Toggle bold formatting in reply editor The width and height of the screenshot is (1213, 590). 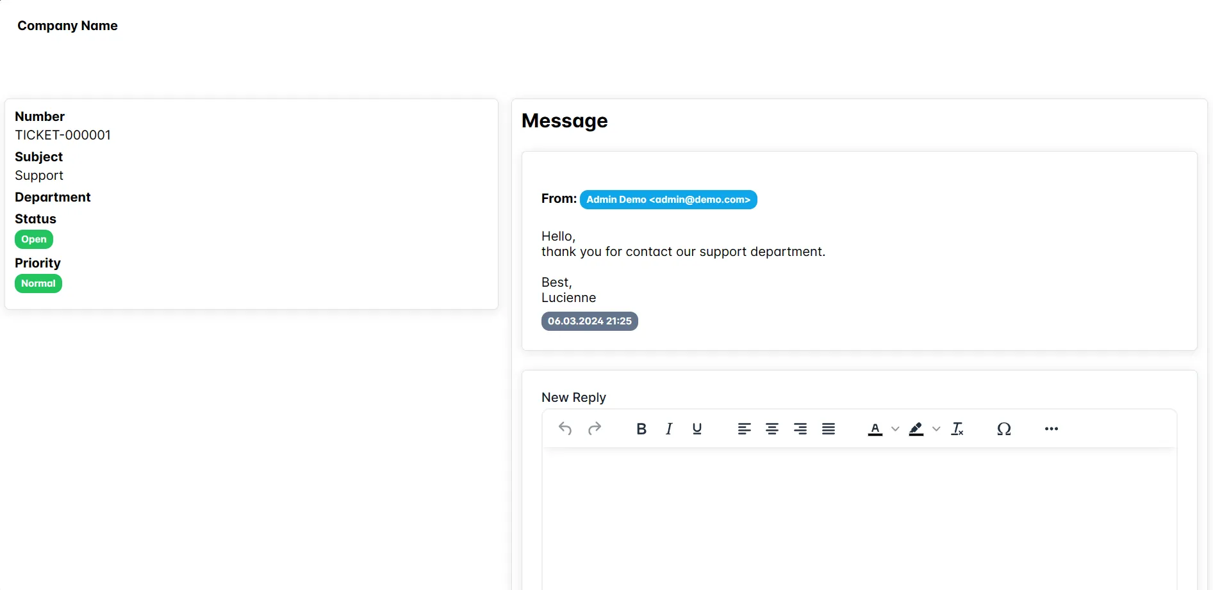tap(641, 429)
